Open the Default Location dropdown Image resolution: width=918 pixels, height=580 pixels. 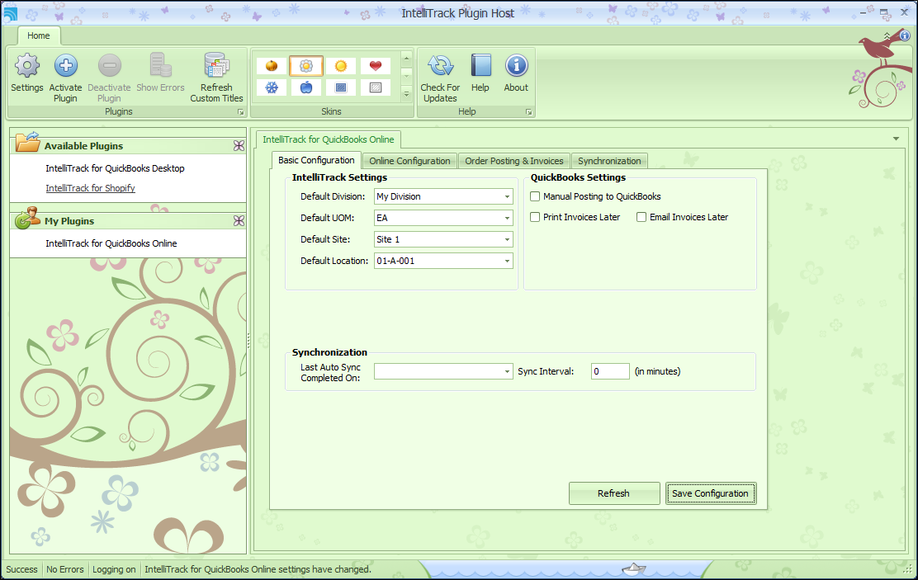pyautogui.click(x=507, y=261)
